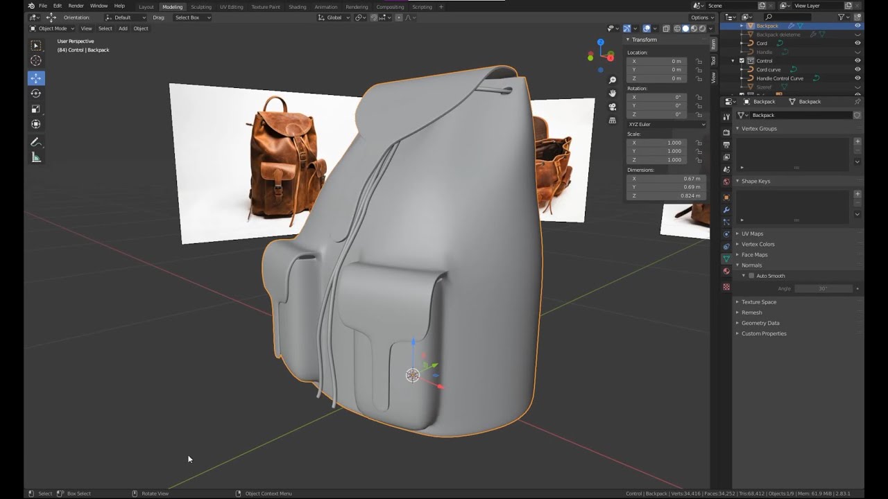Switch perspective/orthographic grid icon
The height and width of the screenshot is (499, 888).
(613, 120)
